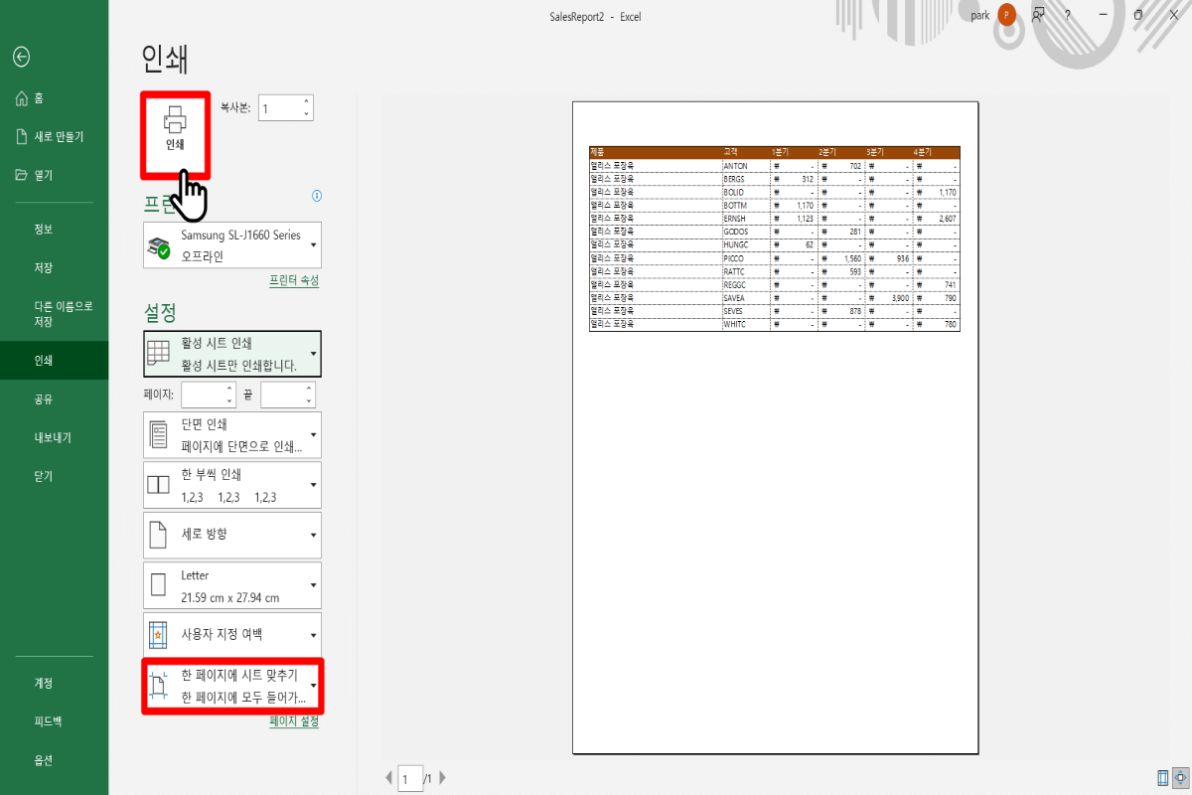1192x795 pixels.
Task: Open 옵션 in the sidebar
Action: 55,760
